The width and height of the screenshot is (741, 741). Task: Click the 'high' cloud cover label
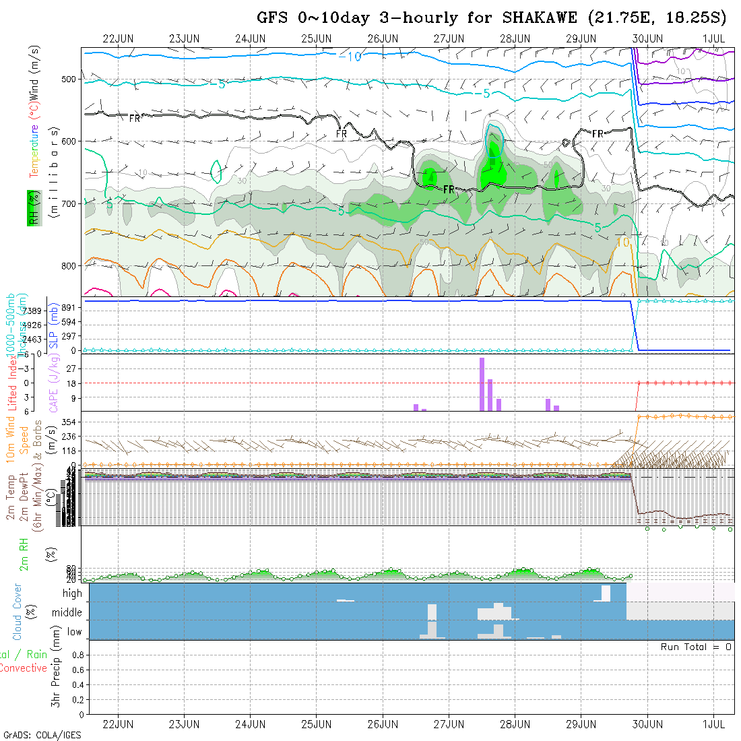(x=72, y=593)
